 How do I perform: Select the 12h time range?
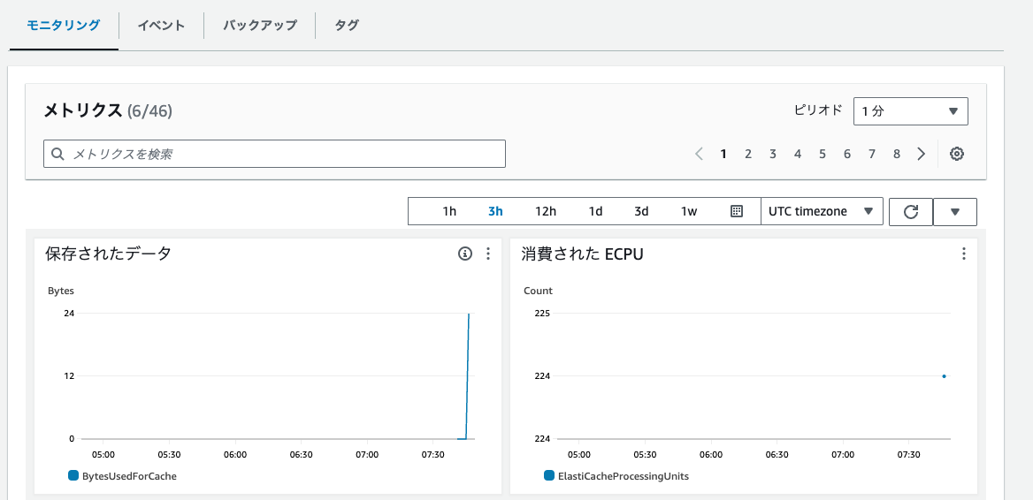(546, 211)
